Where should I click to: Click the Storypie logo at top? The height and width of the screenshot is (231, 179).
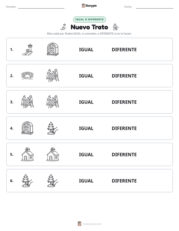point(89,5)
